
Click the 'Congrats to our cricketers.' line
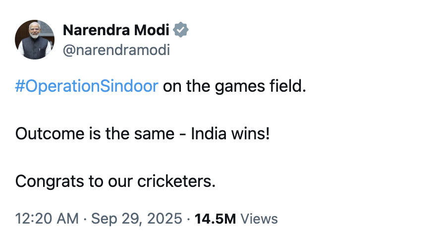pos(115,181)
